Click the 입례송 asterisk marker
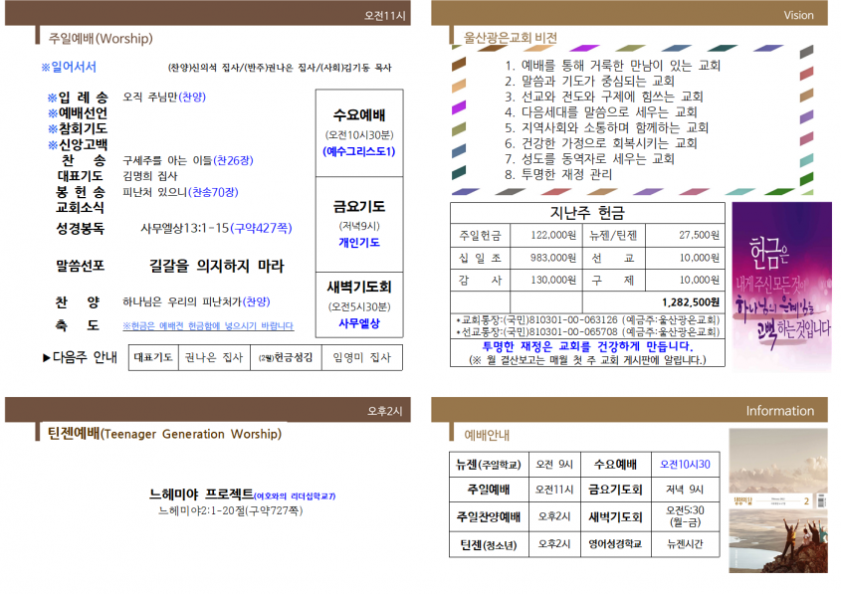The image size is (841, 594). click(x=52, y=98)
